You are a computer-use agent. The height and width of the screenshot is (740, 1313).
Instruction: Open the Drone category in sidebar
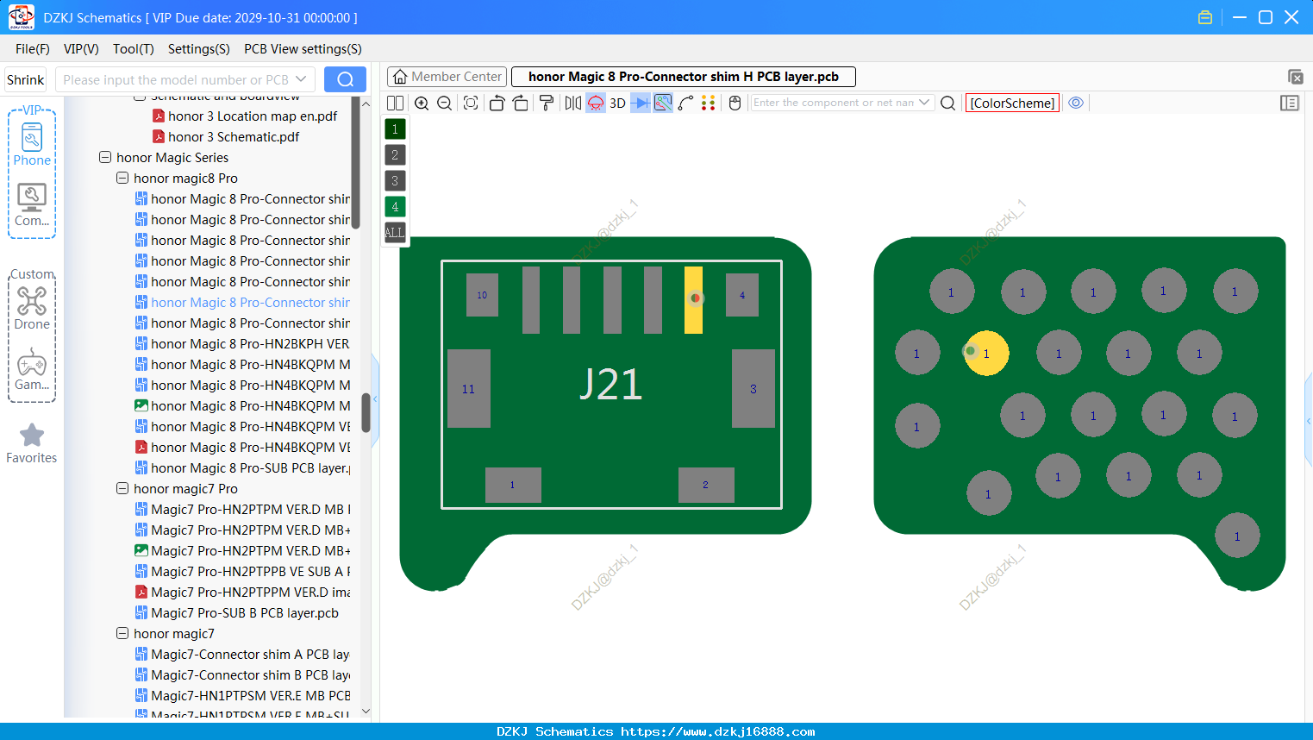coord(32,308)
